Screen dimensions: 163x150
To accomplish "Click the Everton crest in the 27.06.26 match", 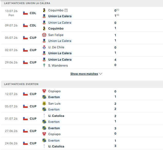I will (x=44, y=128).
